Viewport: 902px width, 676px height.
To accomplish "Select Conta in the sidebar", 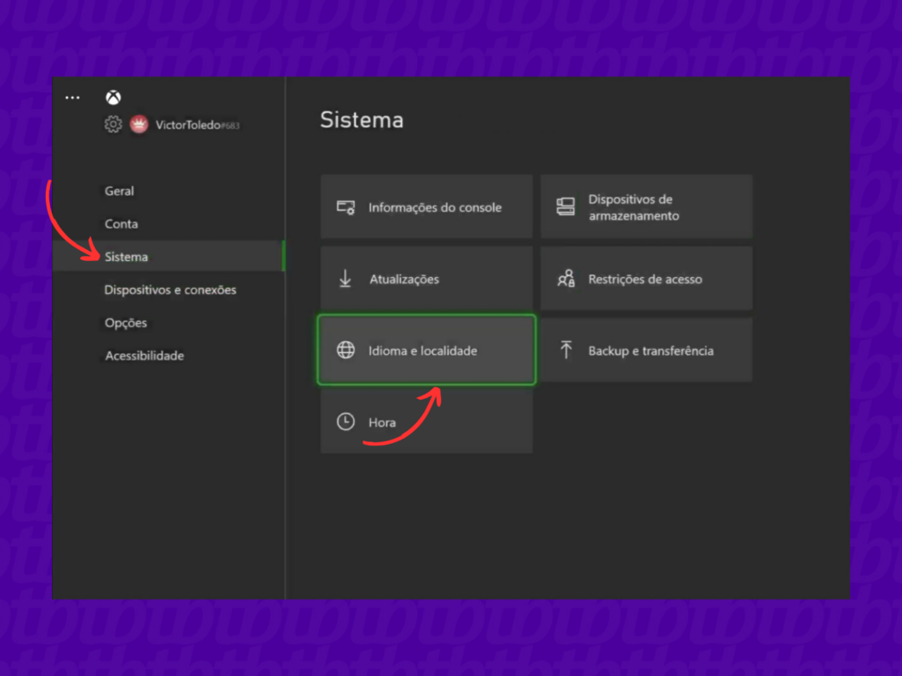I will [x=121, y=224].
